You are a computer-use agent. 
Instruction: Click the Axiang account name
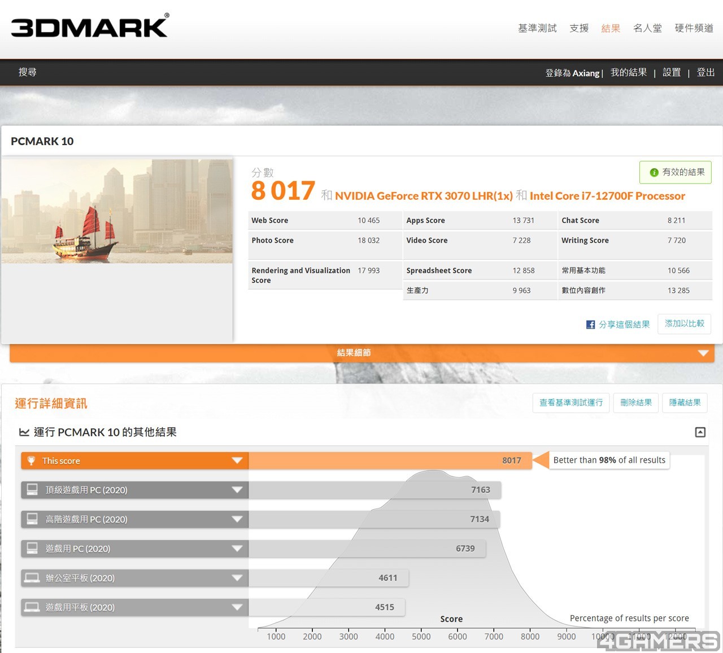pyautogui.click(x=586, y=73)
